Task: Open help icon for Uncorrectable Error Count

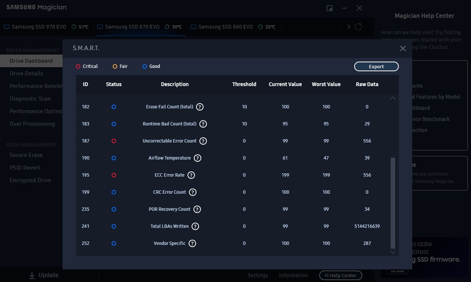Action: pyautogui.click(x=203, y=141)
